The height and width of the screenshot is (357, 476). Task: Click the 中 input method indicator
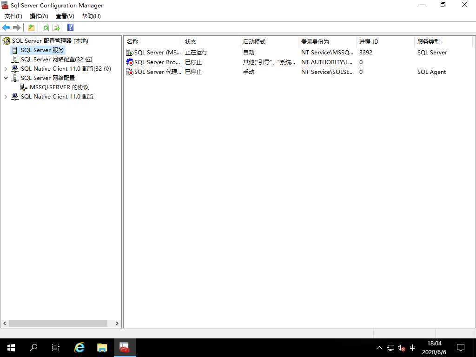[x=413, y=348]
